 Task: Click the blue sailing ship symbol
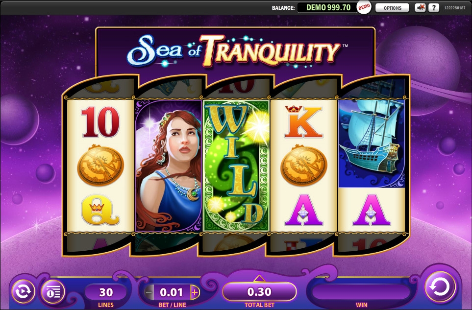click(x=372, y=143)
